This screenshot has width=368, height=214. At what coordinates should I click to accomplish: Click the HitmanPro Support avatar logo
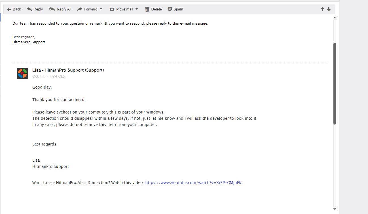pos(22,73)
